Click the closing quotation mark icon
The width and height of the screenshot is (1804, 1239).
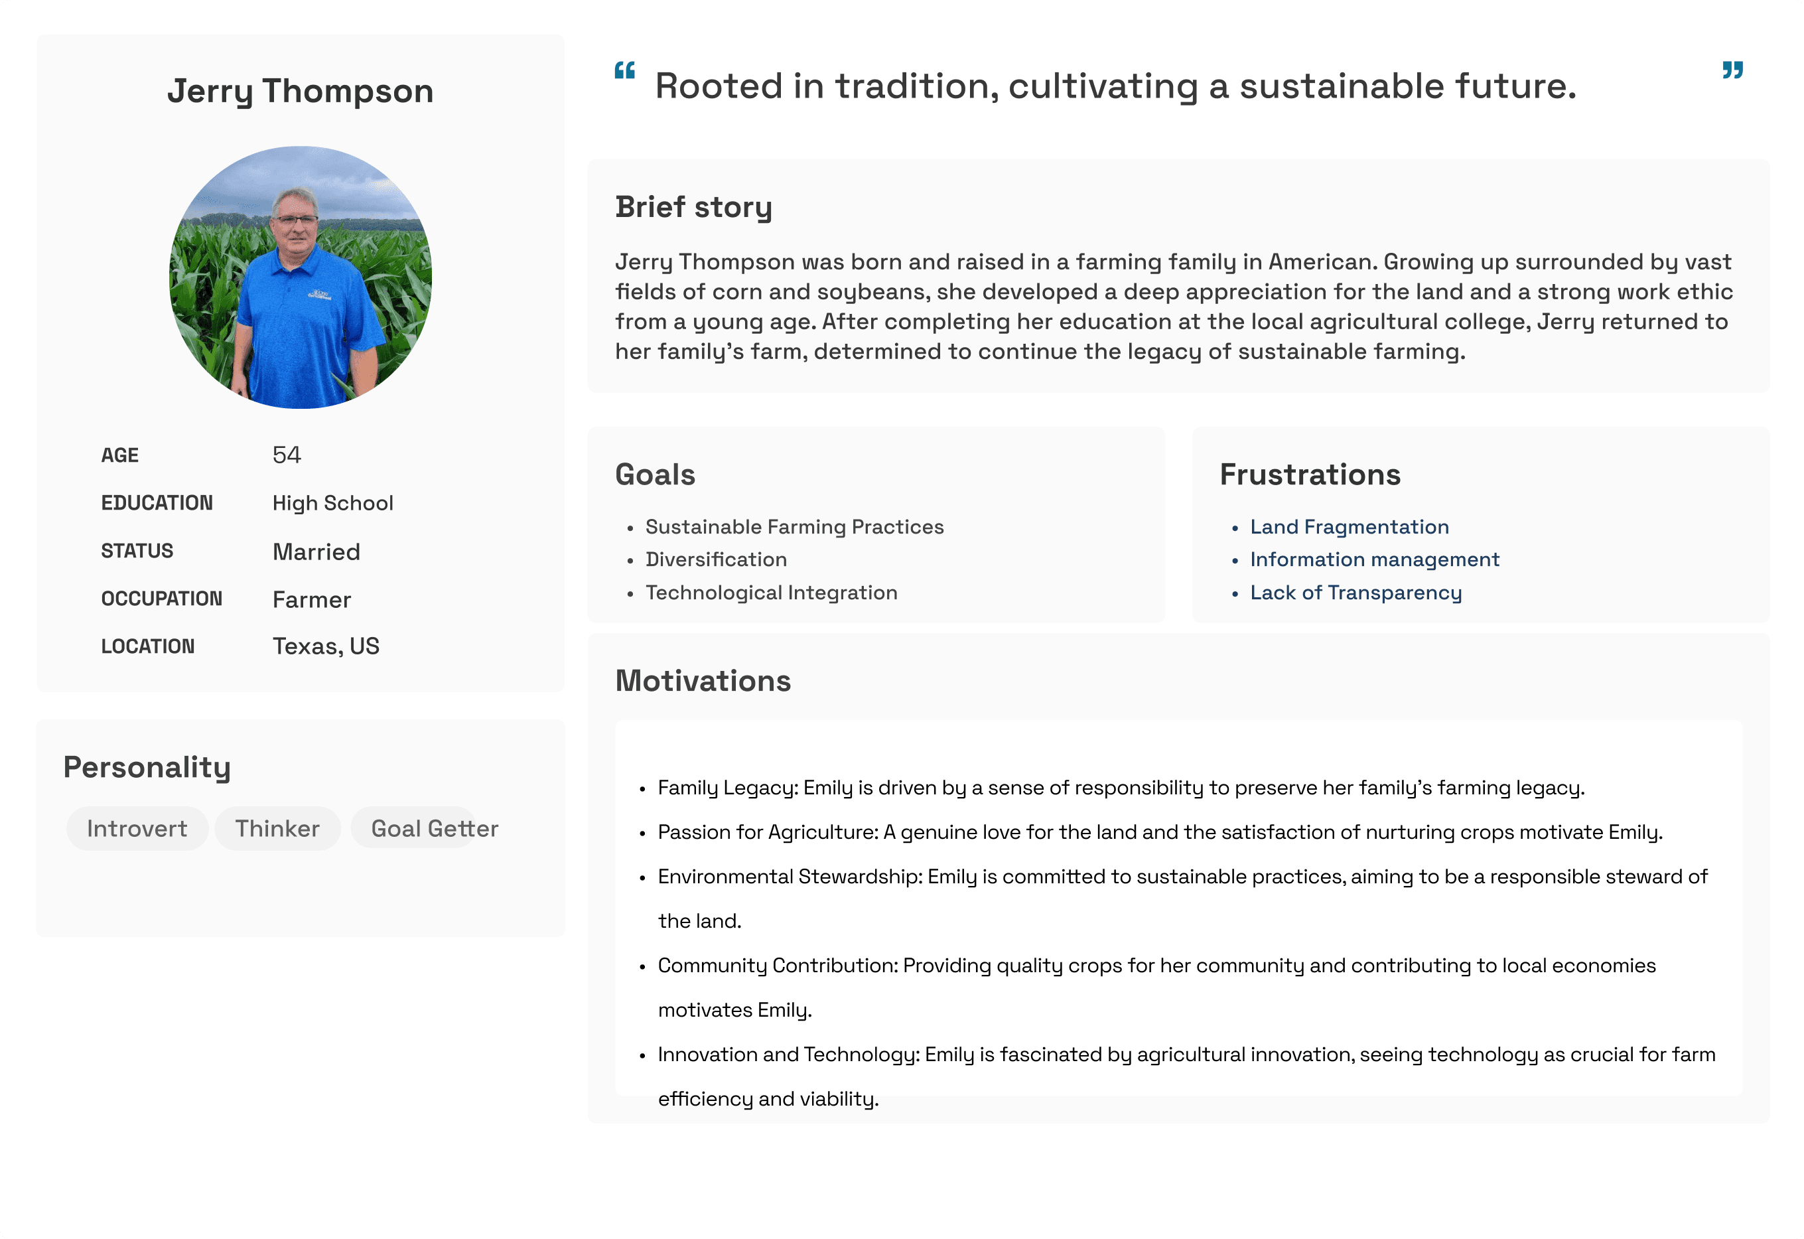(1732, 70)
